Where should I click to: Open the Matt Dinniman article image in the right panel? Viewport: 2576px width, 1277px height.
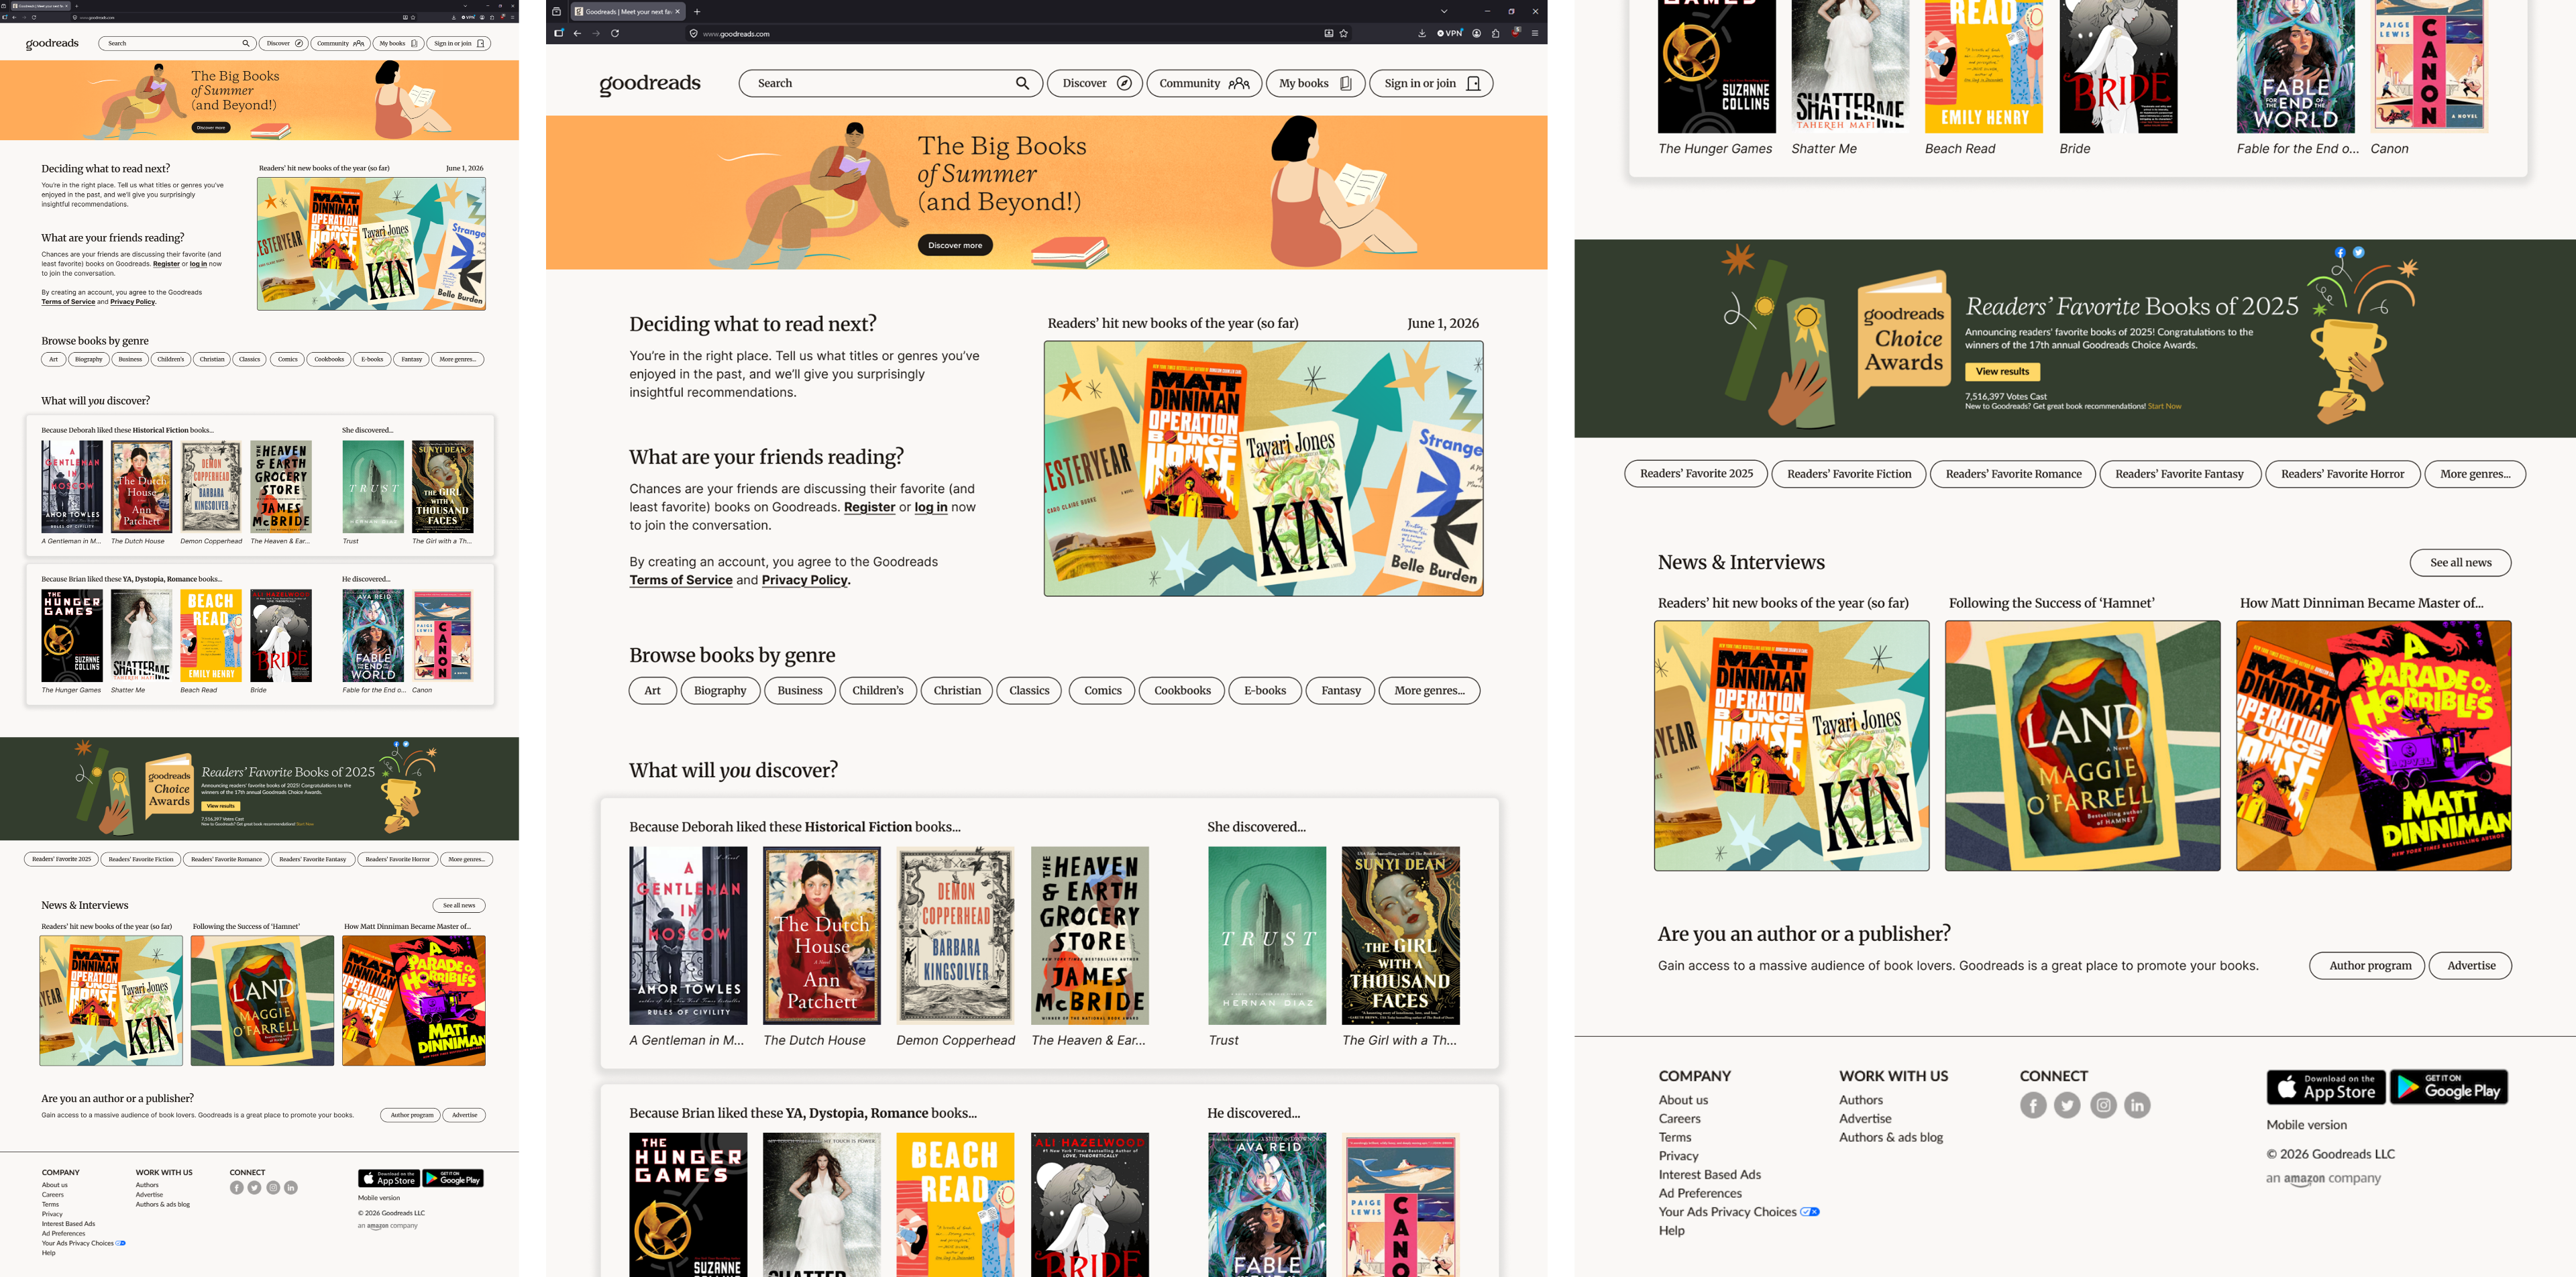click(x=2374, y=746)
